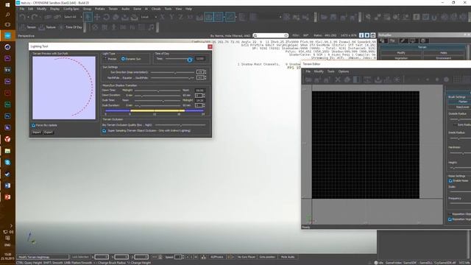Click the terrain preview with sun path

coord(64,88)
